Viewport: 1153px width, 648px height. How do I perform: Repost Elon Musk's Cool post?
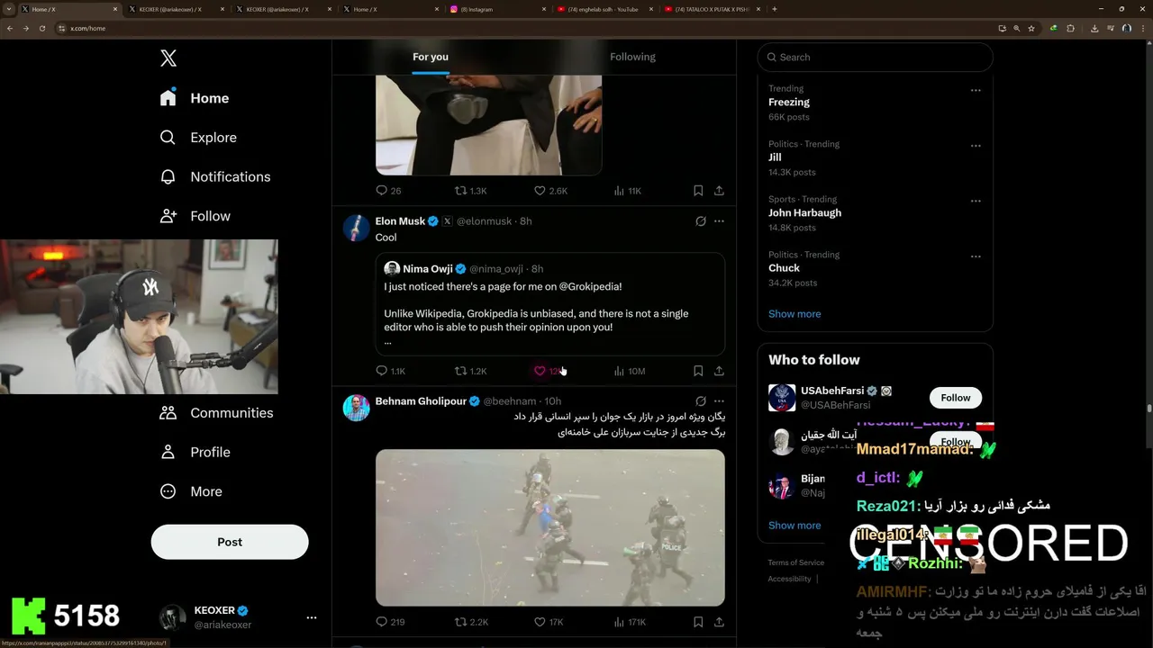pyautogui.click(x=470, y=371)
